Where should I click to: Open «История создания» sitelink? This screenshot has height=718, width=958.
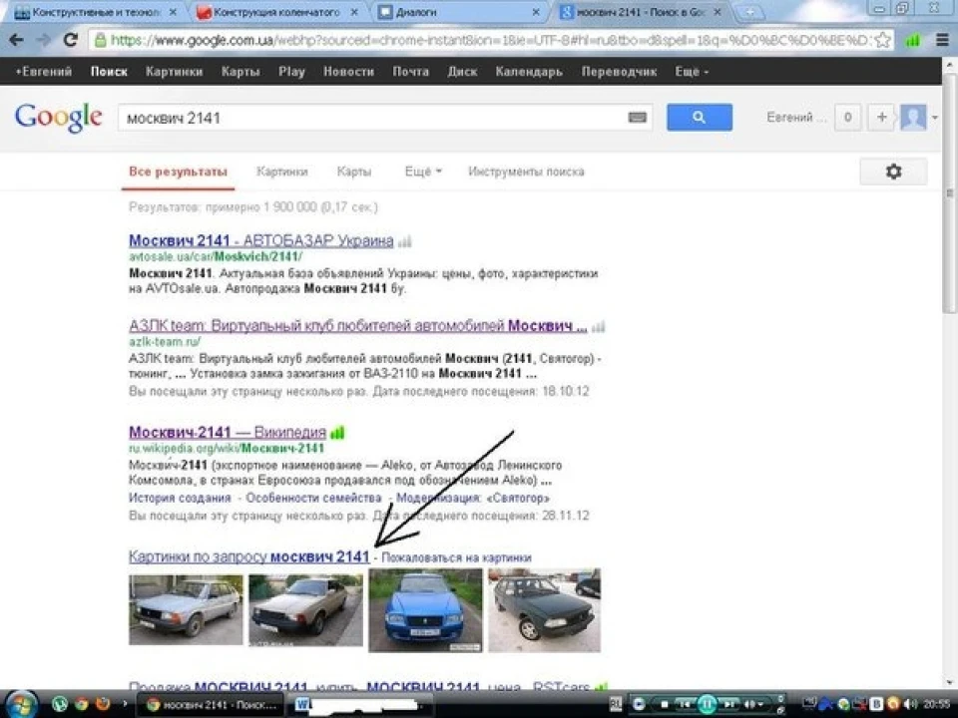click(180, 498)
